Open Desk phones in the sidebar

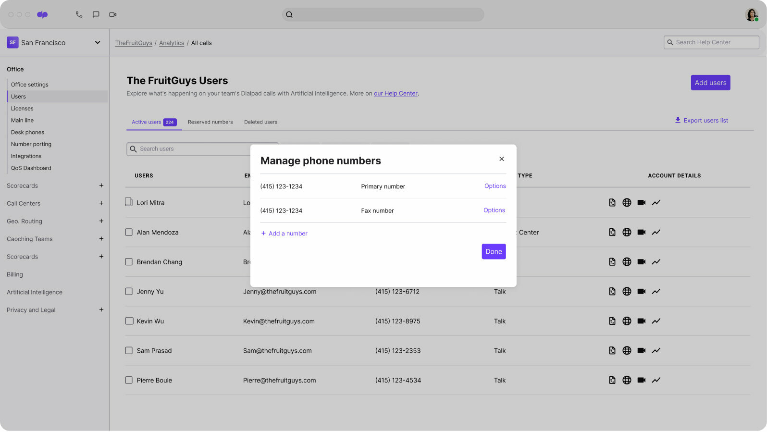pyautogui.click(x=27, y=133)
